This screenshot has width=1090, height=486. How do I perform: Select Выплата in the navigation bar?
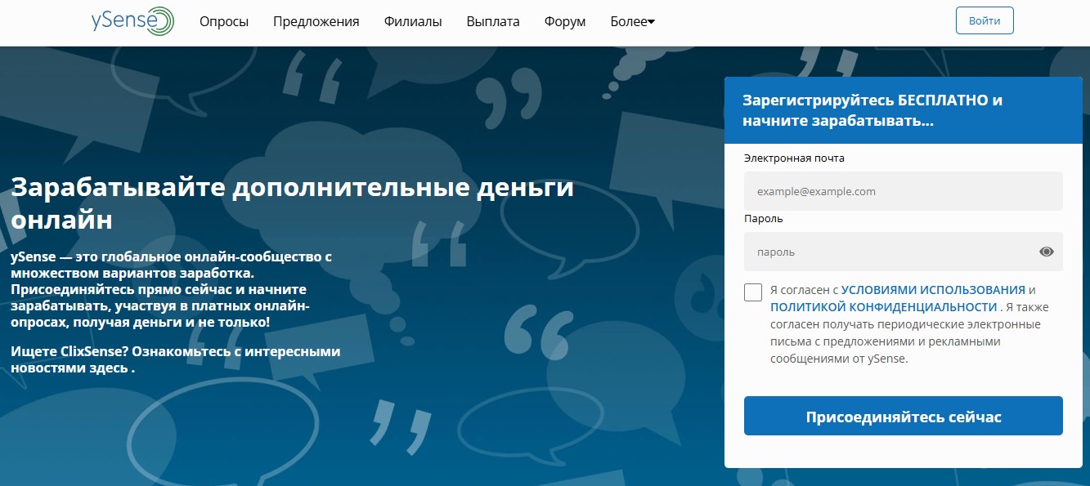pyautogui.click(x=493, y=22)
